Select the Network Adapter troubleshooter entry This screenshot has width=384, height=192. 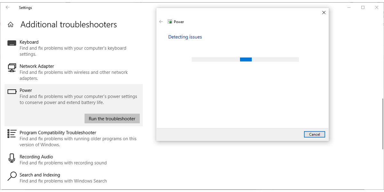[74, 72]
